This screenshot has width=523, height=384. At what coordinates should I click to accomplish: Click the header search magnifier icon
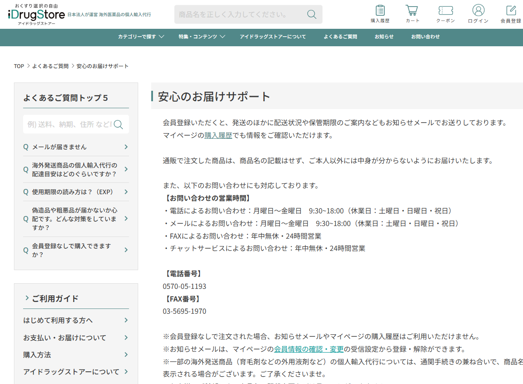(312, 14)
